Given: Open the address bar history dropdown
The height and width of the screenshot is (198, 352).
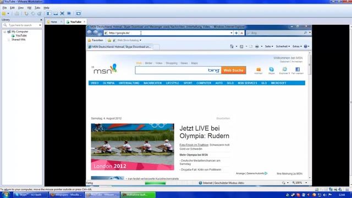Looking at the screenshot, I should [231, 33].
